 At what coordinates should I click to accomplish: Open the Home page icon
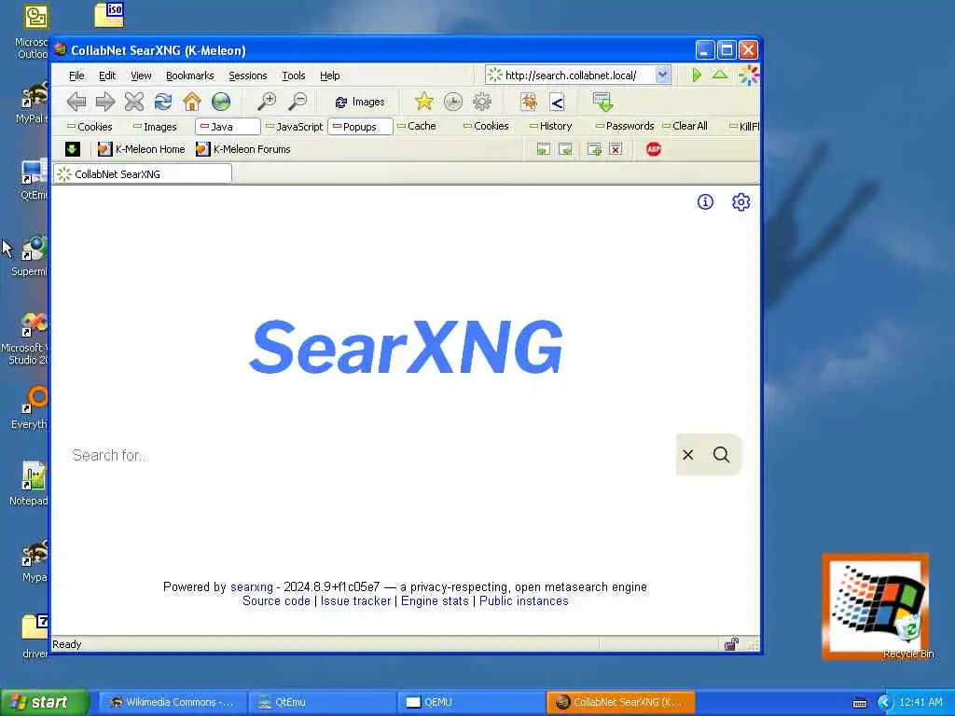coord(192,102)
